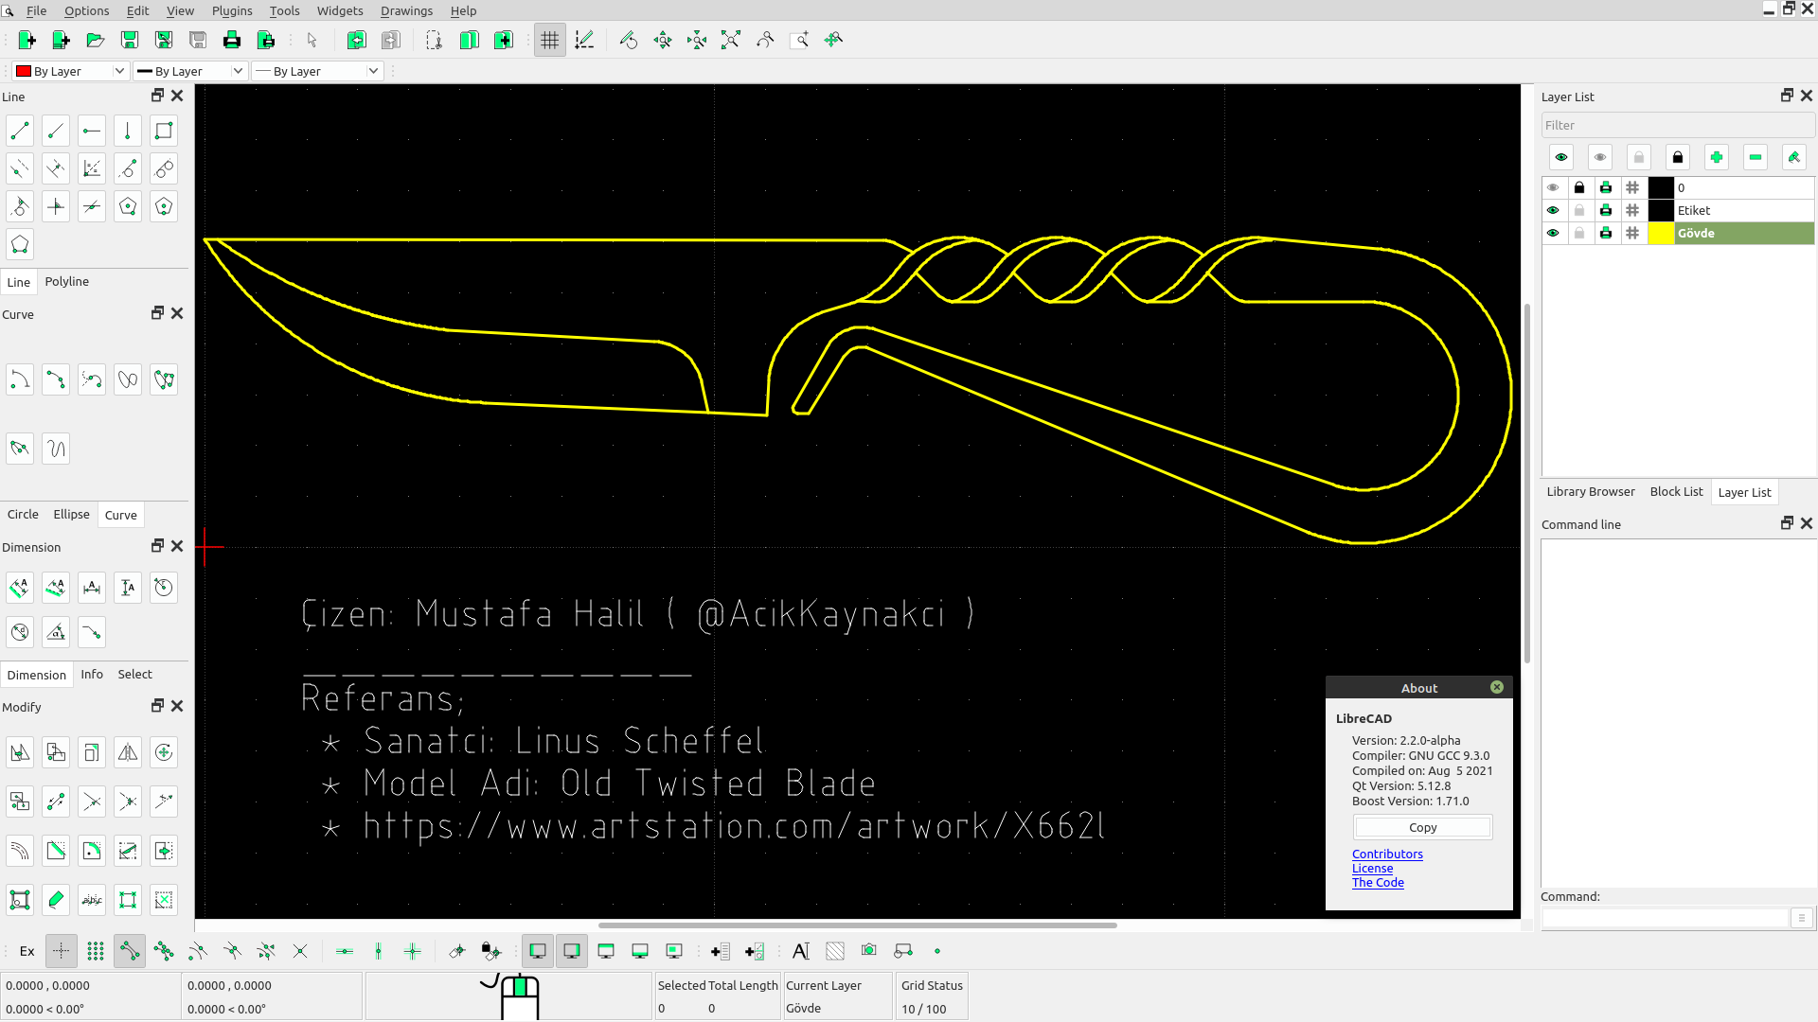Undock the Layer List panel
1818x1022 pixels.
[1788, 96]
